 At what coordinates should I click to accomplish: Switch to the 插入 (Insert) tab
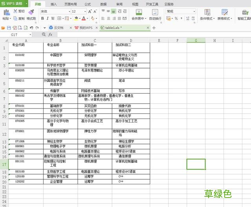point(54,4)
